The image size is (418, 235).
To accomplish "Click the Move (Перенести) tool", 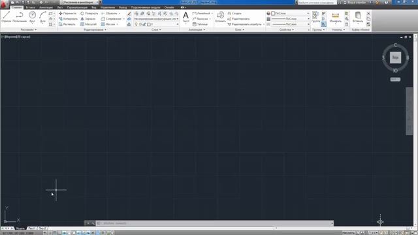I will [x=67, y=13].
